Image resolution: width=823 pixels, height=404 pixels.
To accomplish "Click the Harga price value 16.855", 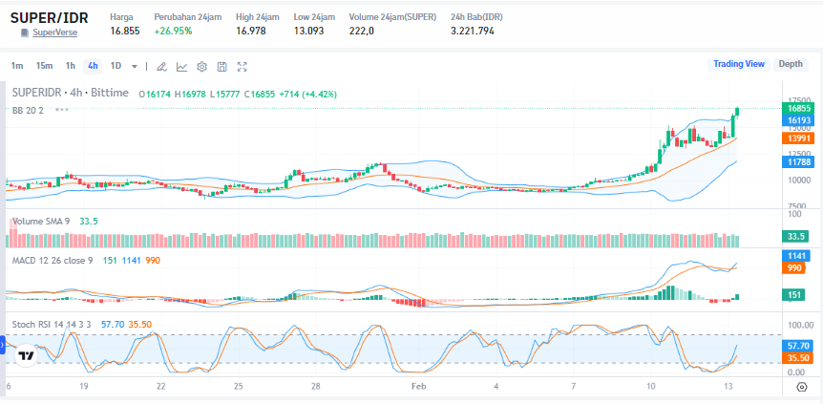I will click(x=125, y=31).
